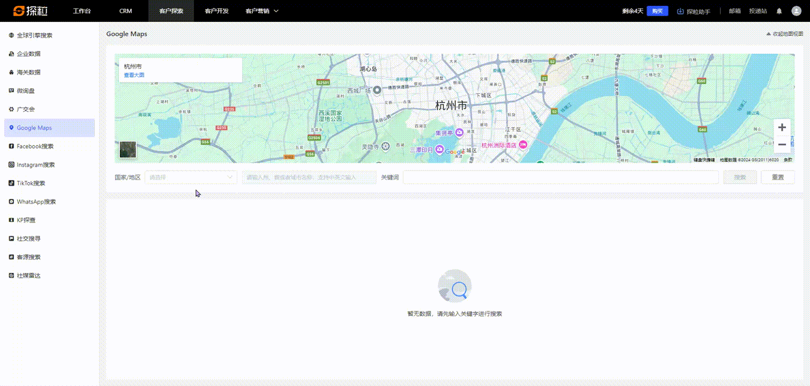Click the 探迹 logo icon
810x386 pixels.
point(19,11)
